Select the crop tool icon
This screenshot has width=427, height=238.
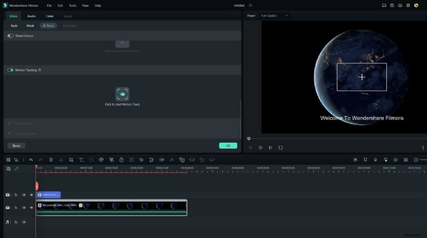pos(71,160)
